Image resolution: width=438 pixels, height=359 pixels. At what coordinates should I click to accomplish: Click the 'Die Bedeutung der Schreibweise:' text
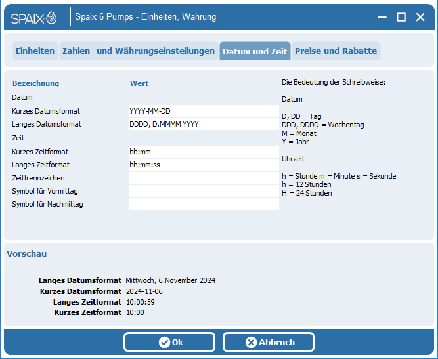334,82
